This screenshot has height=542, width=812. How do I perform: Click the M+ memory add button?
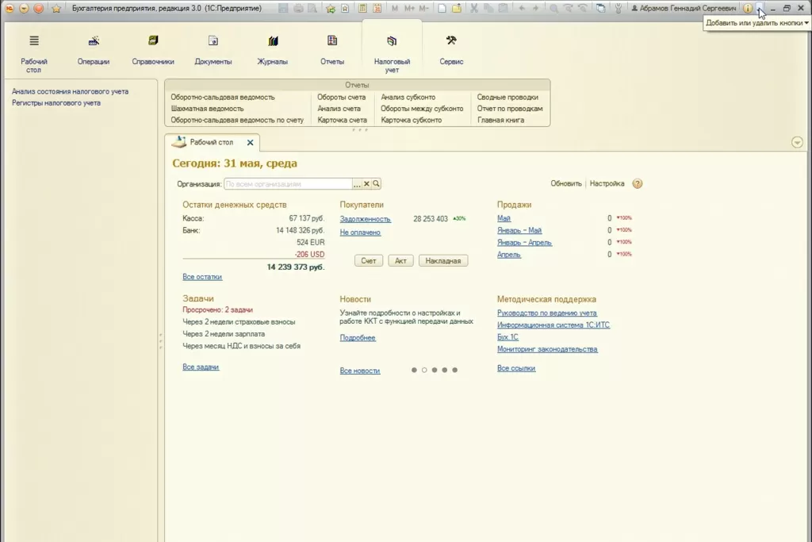(x=409, y=8)
